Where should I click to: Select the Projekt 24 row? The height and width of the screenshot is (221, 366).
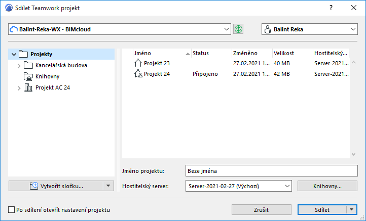236,74
